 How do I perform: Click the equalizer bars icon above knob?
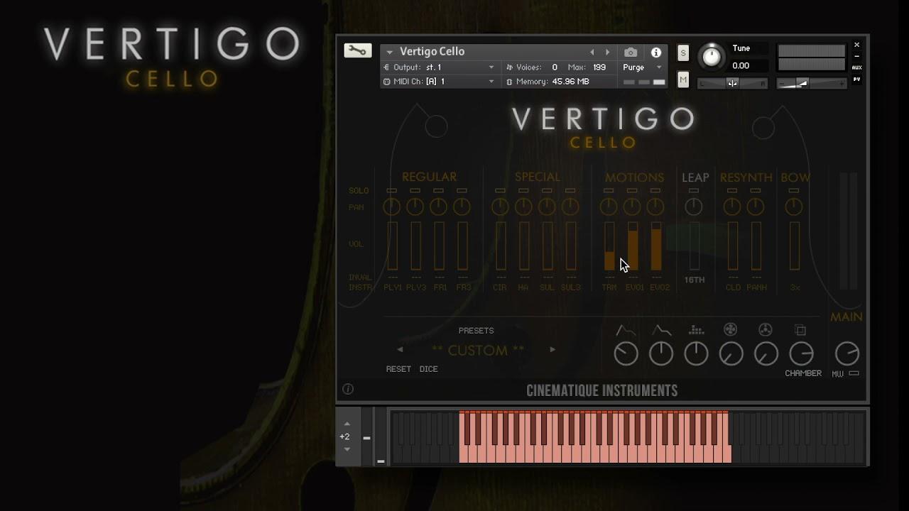(x=696, y=330)
